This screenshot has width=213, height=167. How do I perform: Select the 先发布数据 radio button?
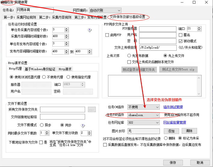click(x=129, y=56)
